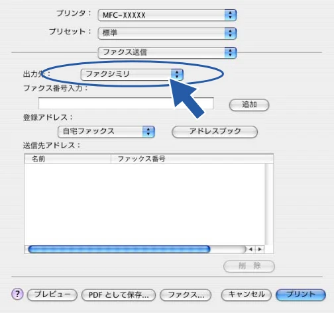Click the プレビュー button
The height and width of the screenshot is (313, 334).
[x=52, y=295]
